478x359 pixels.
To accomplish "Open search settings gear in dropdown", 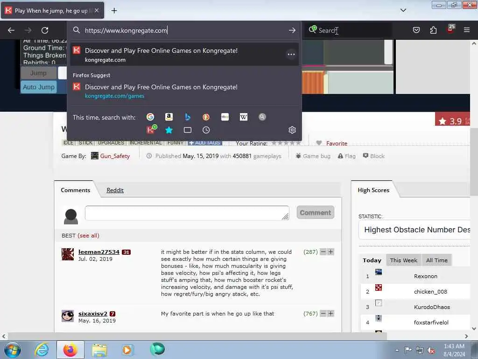I will 292,130.
